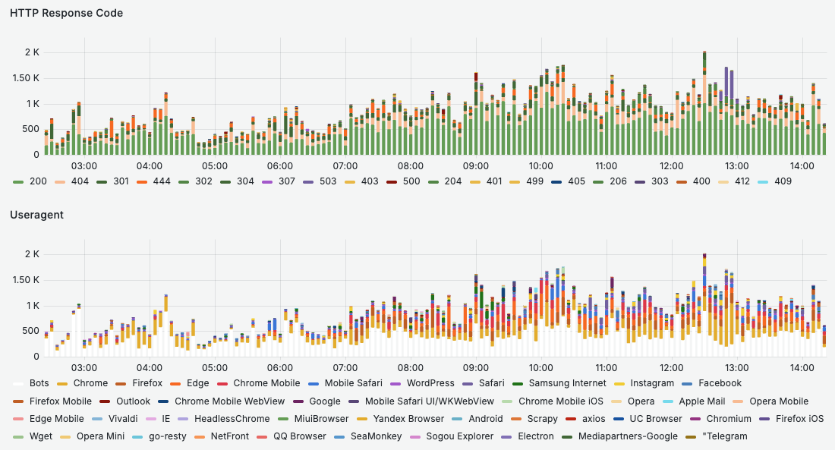Click the tall purple 503 bar near 13:00
The image size is (835, 450).
click(726, 83)
